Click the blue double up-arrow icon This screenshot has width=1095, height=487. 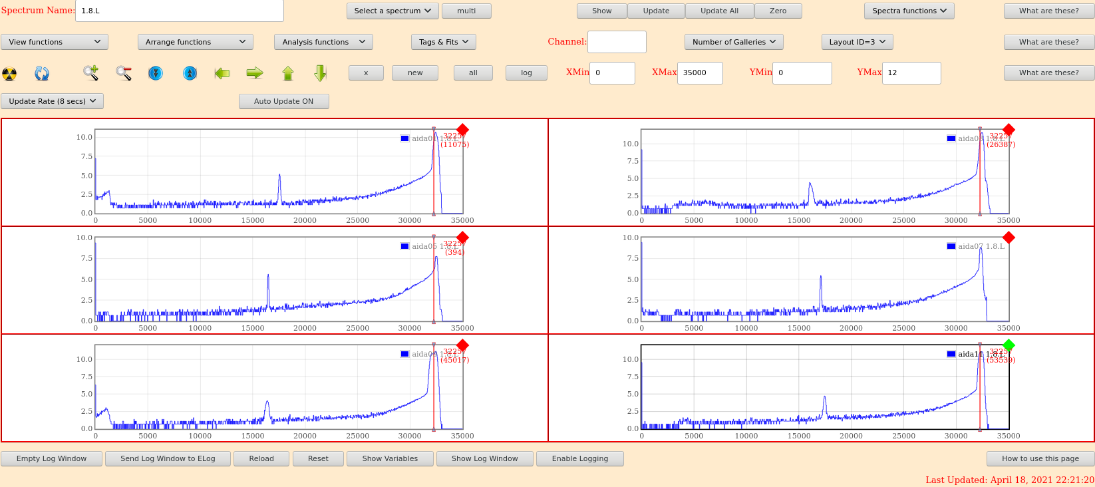[x=190, y=73]
